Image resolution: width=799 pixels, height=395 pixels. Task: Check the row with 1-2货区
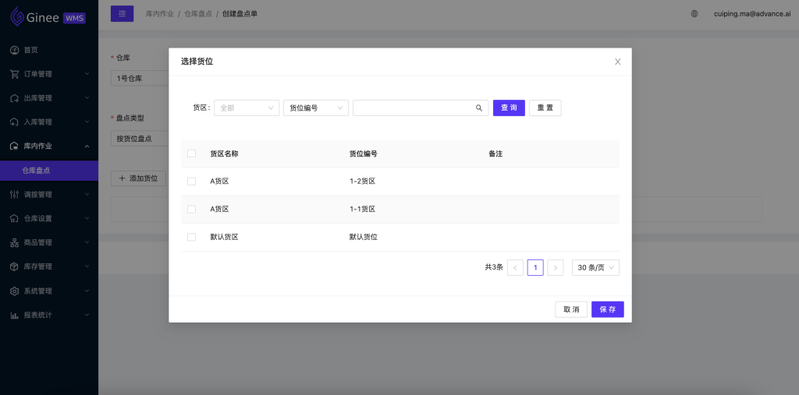click(x=192, y=182)
